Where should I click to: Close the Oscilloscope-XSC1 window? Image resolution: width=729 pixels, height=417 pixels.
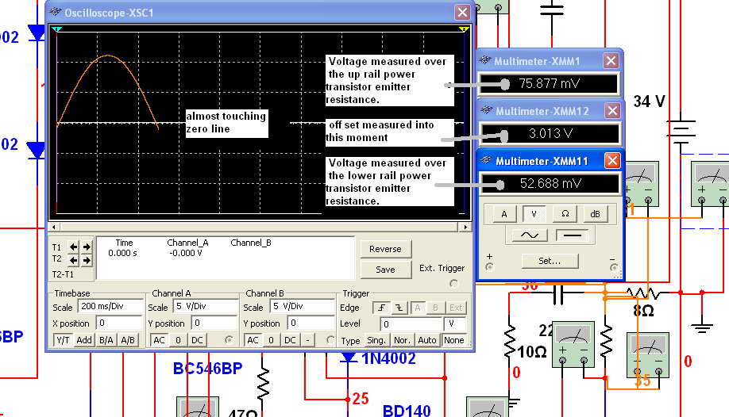462,12
